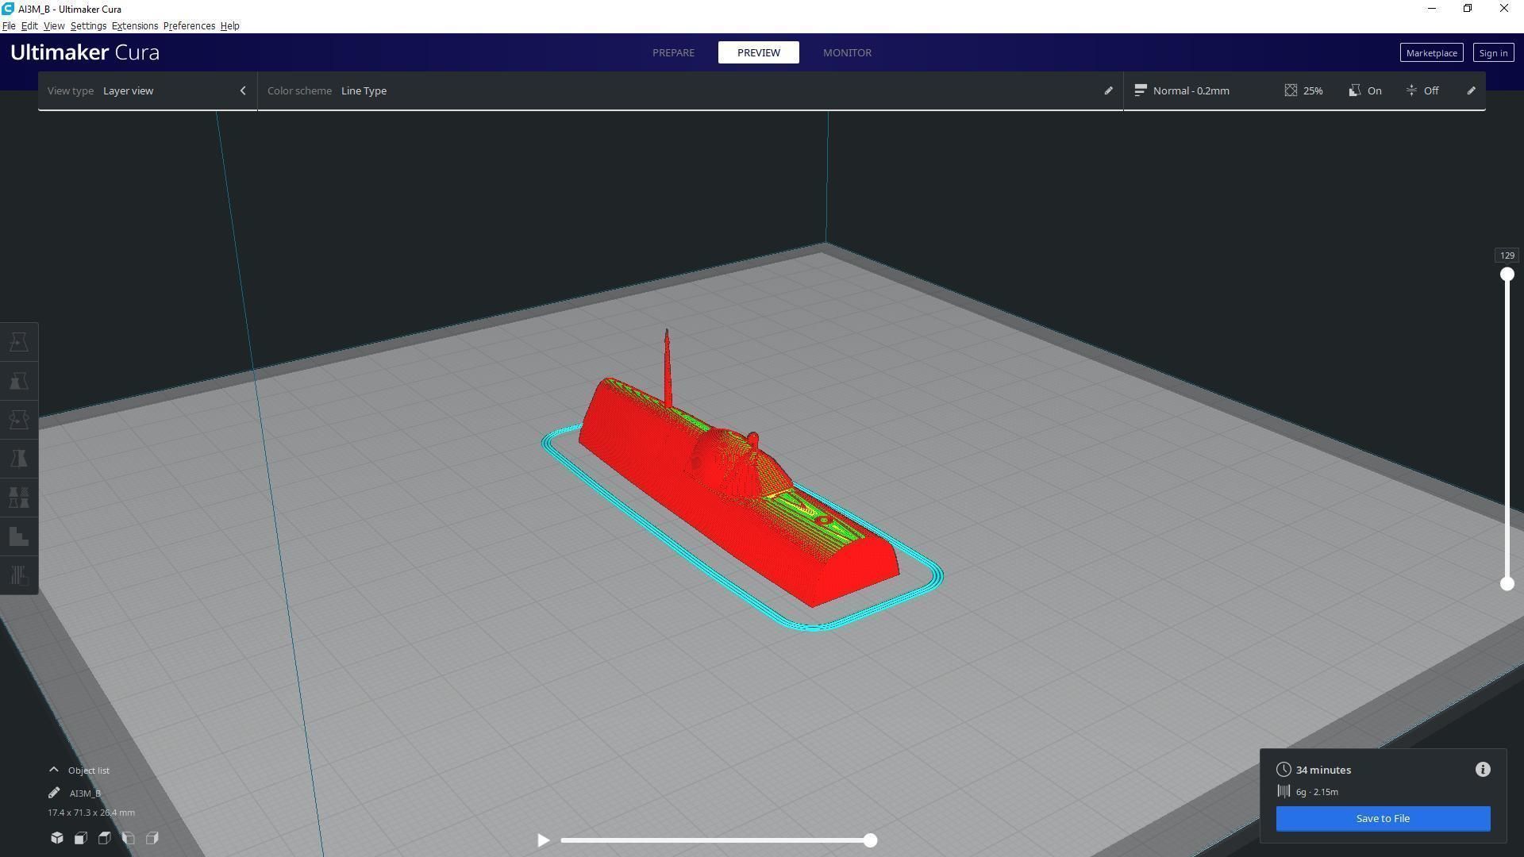Screen dimensions: 1524x857
Task: Switch to top camera view icon
Action: (105, 838)
